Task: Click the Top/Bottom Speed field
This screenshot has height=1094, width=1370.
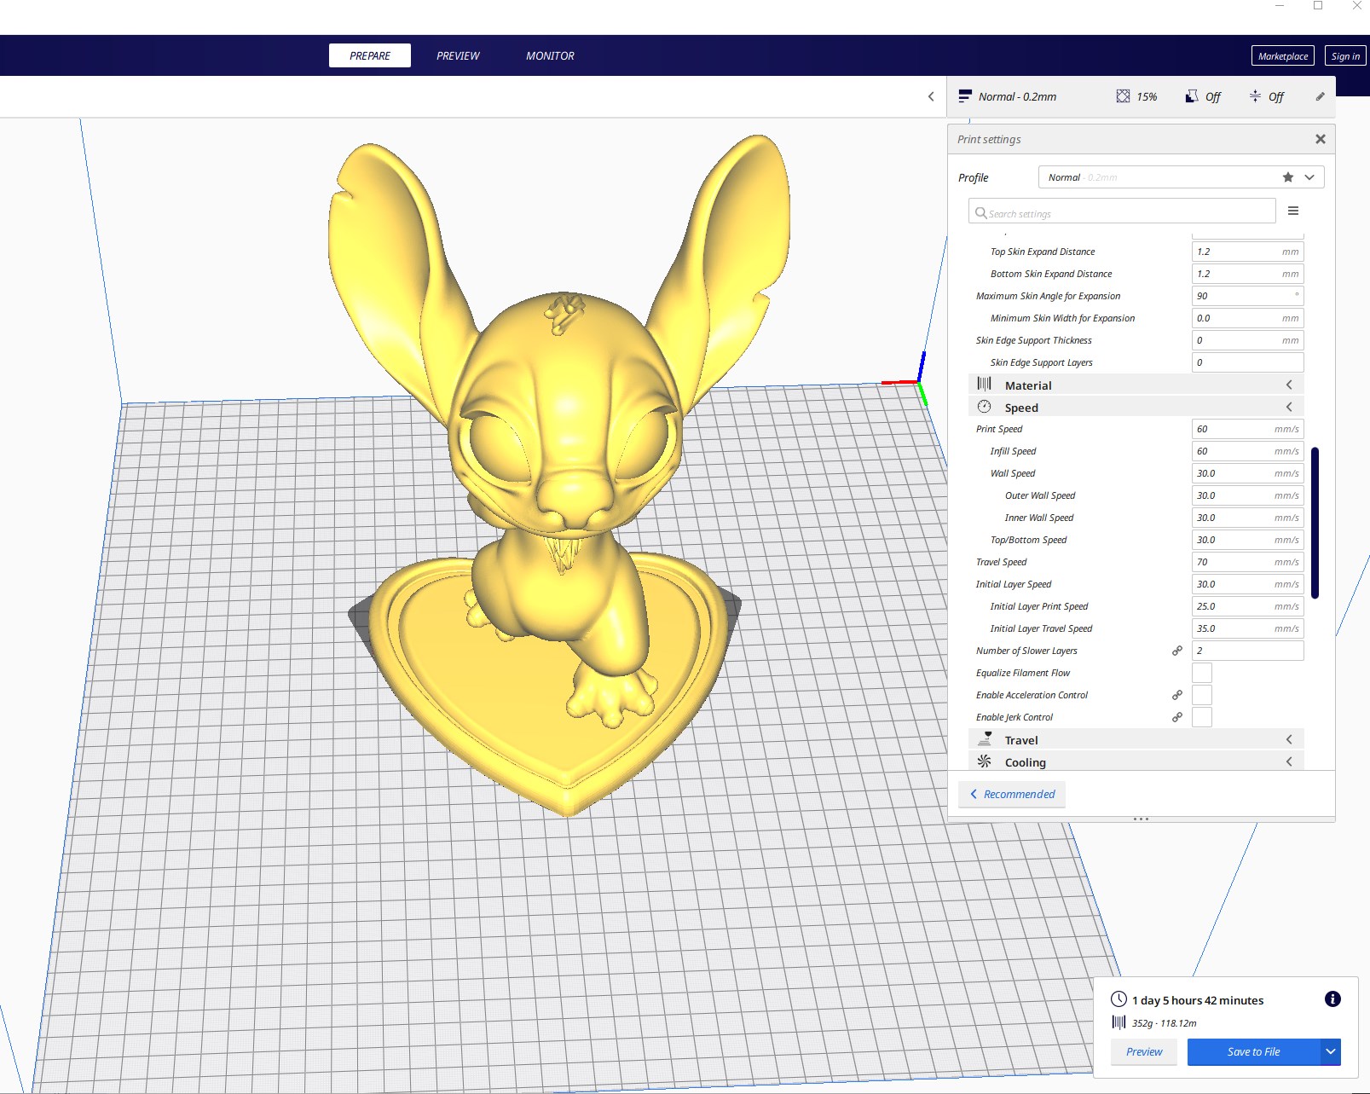Action: click(x=1247, y=540)
